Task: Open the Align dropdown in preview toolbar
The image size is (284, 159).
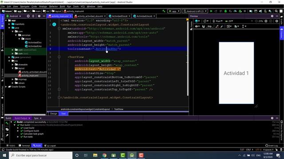Action: [237, 26]
